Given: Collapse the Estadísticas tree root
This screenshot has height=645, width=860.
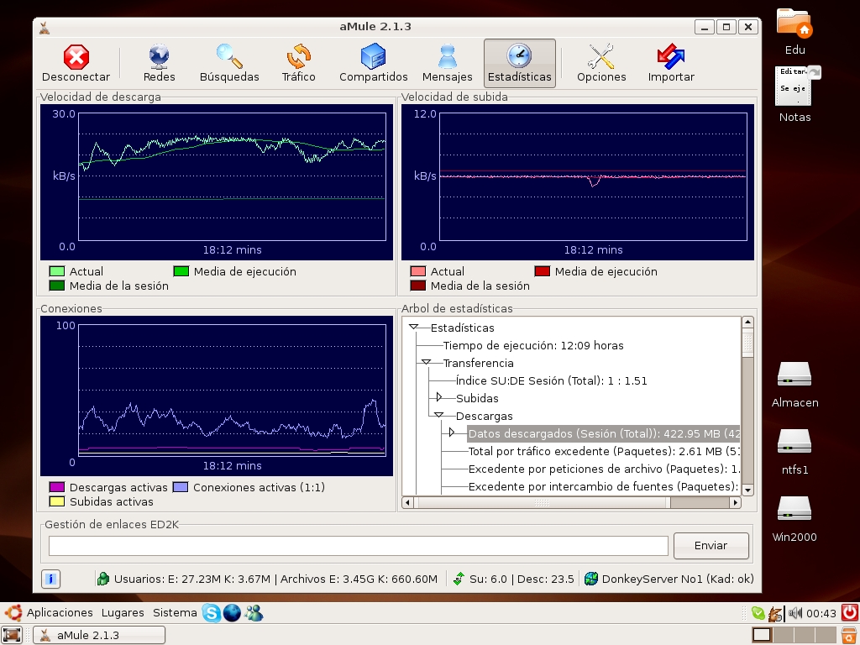Looking at the screenshot, I should (x=413, y=328).
